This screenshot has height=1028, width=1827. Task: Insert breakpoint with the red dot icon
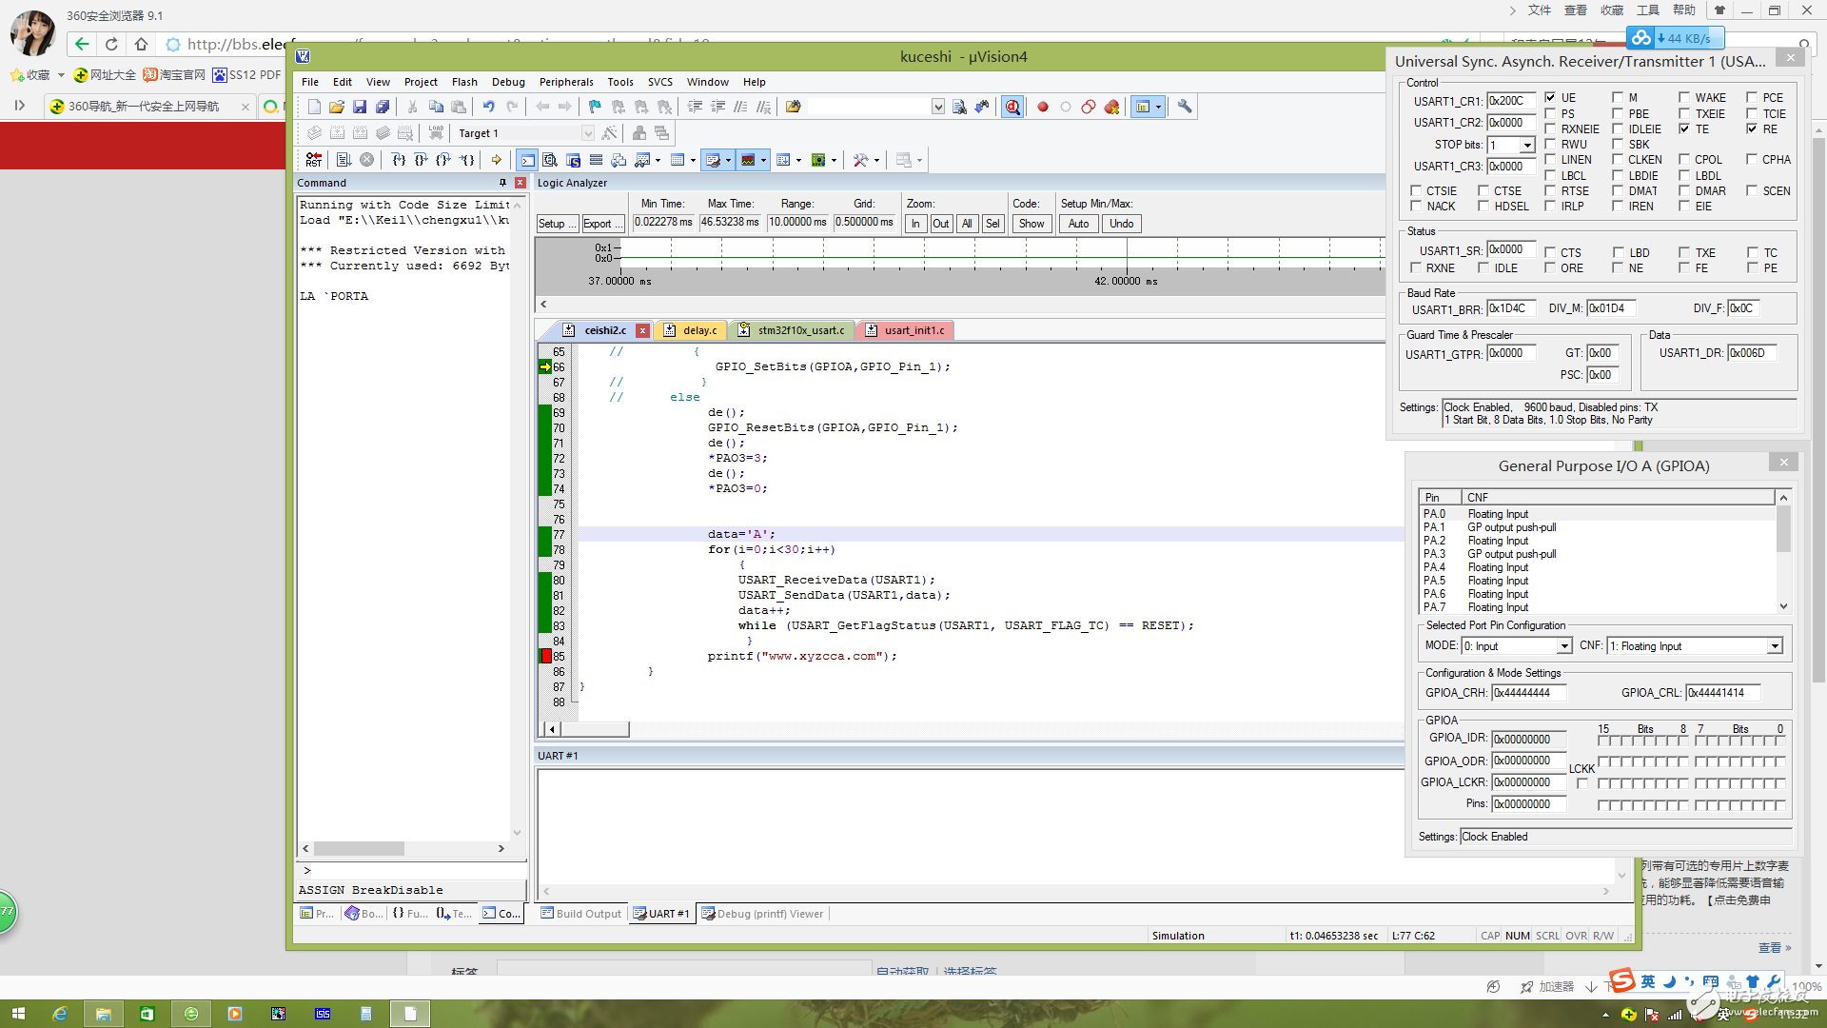tap(1043, 107)
